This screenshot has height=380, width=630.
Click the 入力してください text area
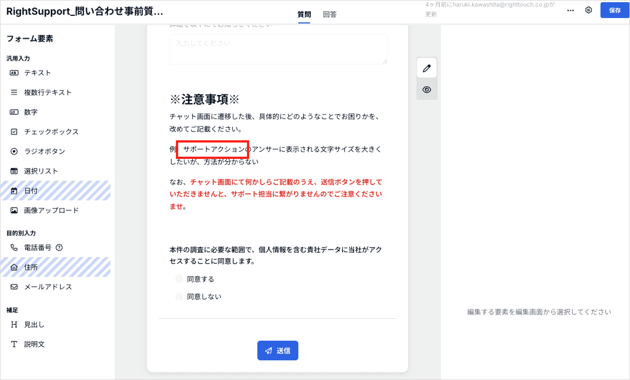pyautogui.click(x=278, y=49)
